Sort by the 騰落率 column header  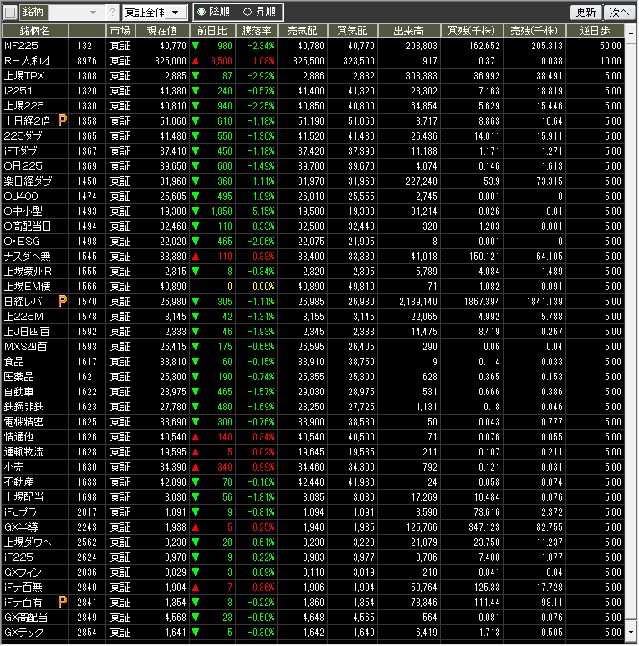tap(257, 30)
